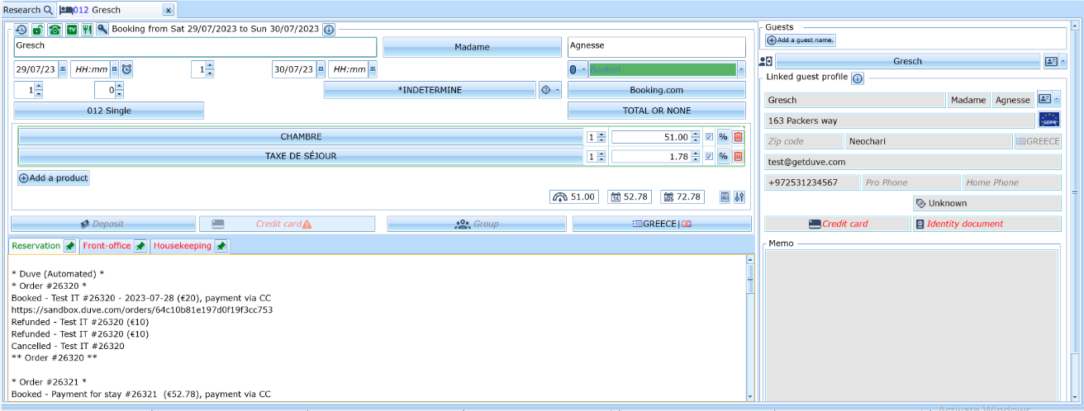Click the calculator icon beside totals
Screen dimensions: 1084x411
tap(725, 196)
